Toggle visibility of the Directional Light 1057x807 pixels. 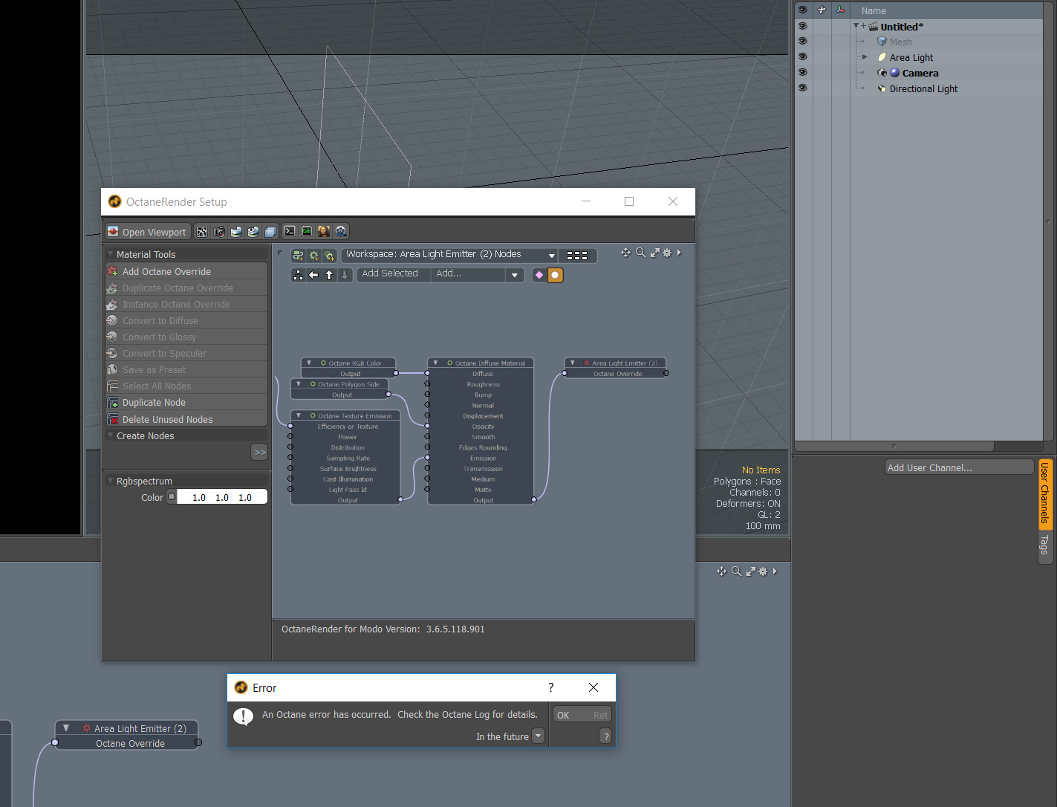click(802, 88)
